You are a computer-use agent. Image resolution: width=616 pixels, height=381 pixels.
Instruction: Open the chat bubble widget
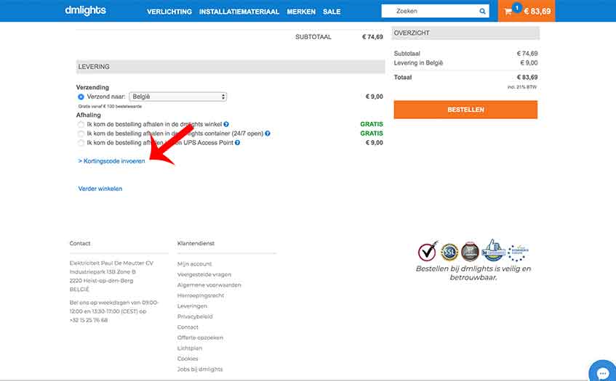603,372
